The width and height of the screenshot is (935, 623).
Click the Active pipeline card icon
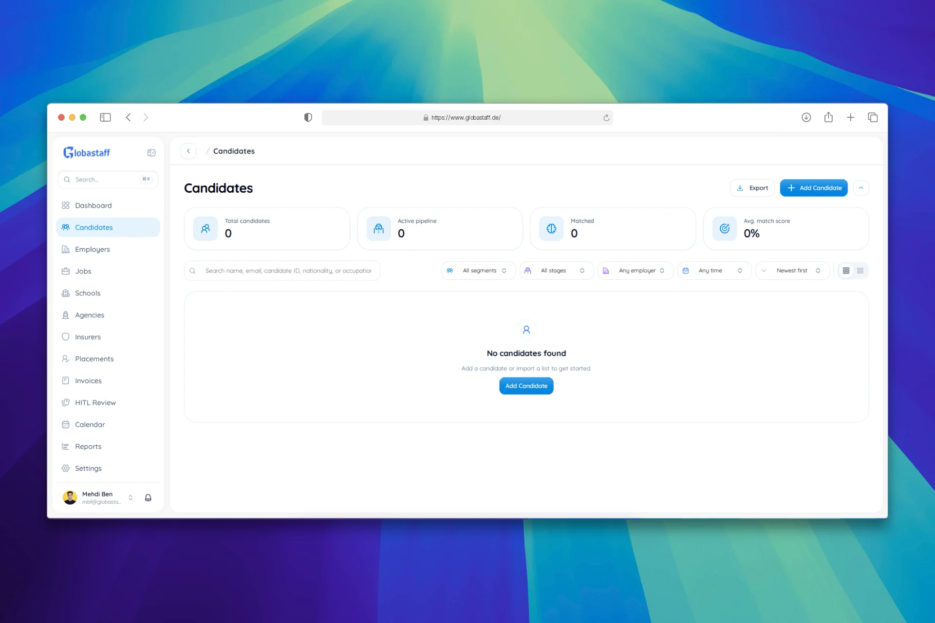coord(378,229)
